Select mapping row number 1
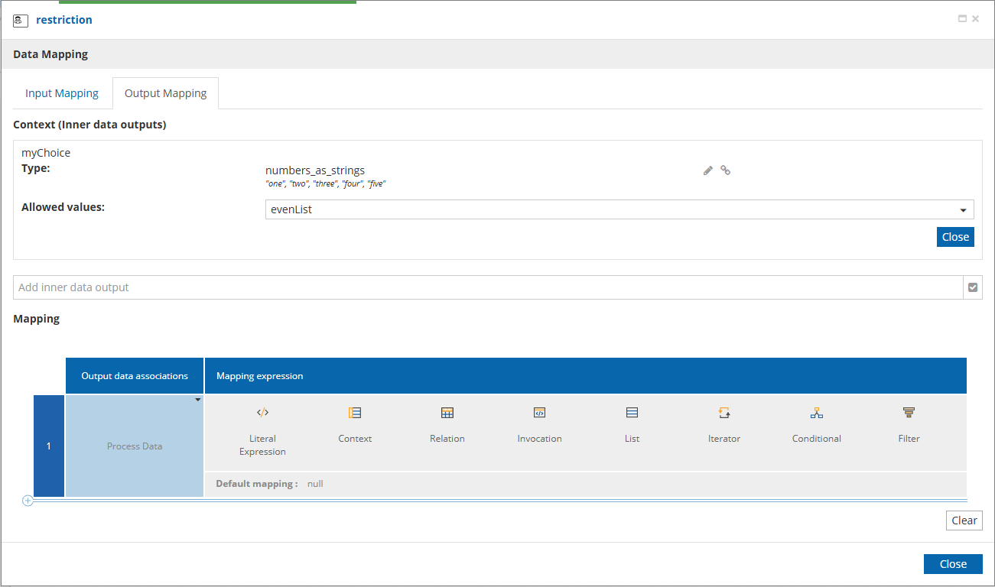Image resolution: width=995 pixels, height=587 pixels. coord(49,446)
